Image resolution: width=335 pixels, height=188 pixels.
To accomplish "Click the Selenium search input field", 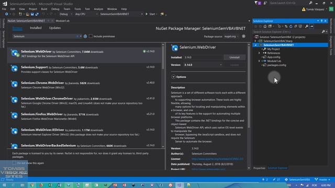I will pos(44,37).
